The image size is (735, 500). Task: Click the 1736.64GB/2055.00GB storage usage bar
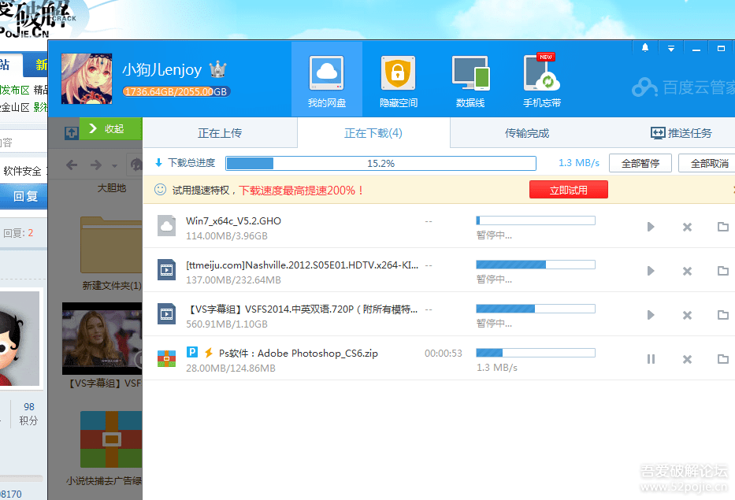[x=176, y=91]
